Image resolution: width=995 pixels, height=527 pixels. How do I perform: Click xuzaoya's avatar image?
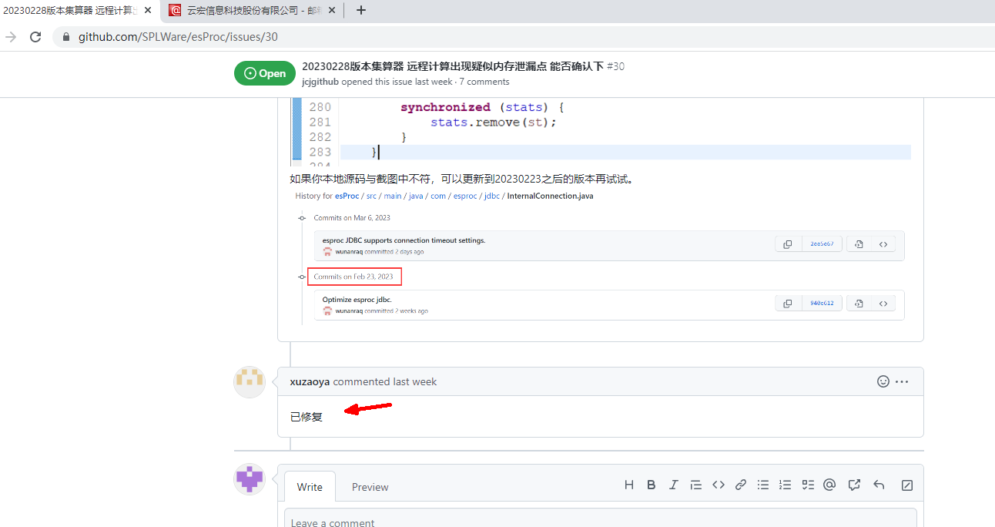250,382
